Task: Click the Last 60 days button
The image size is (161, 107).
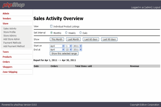Action: click(91, 39)
